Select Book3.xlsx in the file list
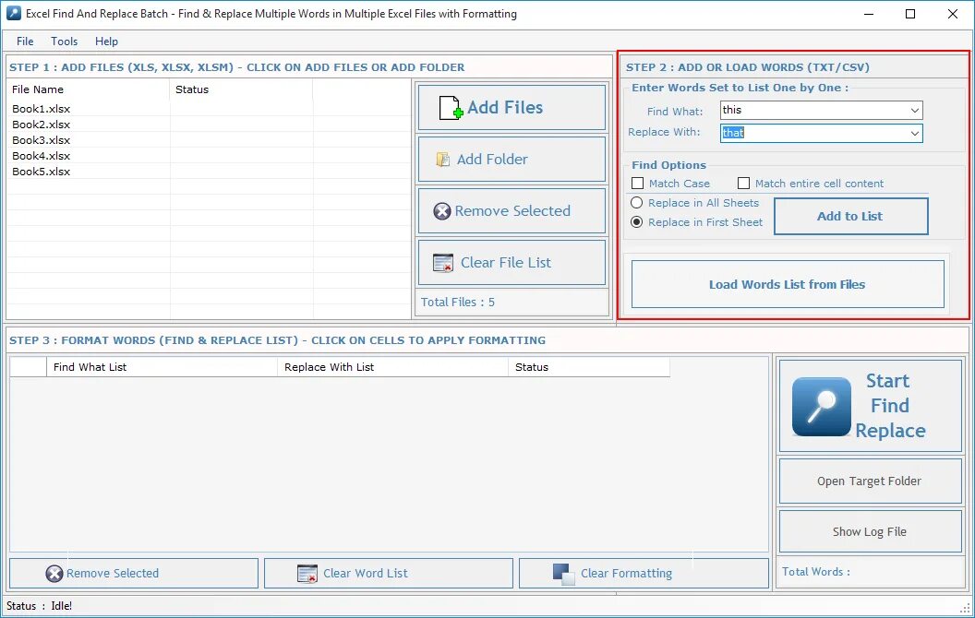The height and width of the screenshot is (618, 975). [41, 140]
